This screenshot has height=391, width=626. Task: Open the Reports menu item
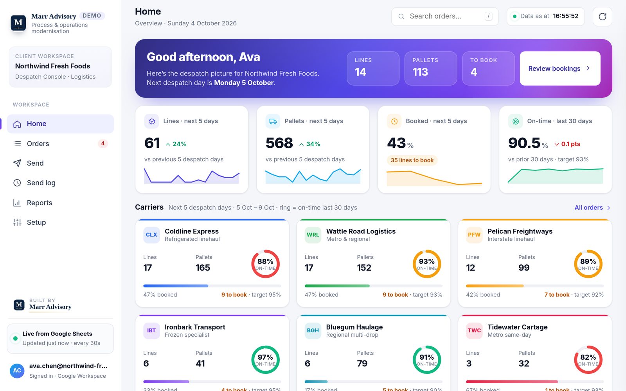click(x=60, y=203)
